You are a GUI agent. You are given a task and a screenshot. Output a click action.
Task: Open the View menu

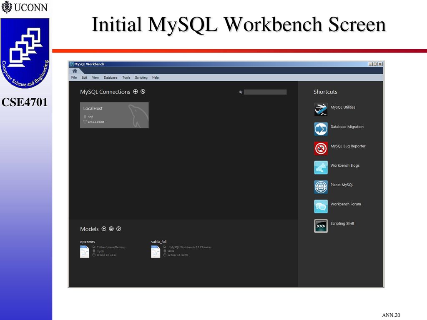point(95,77)
